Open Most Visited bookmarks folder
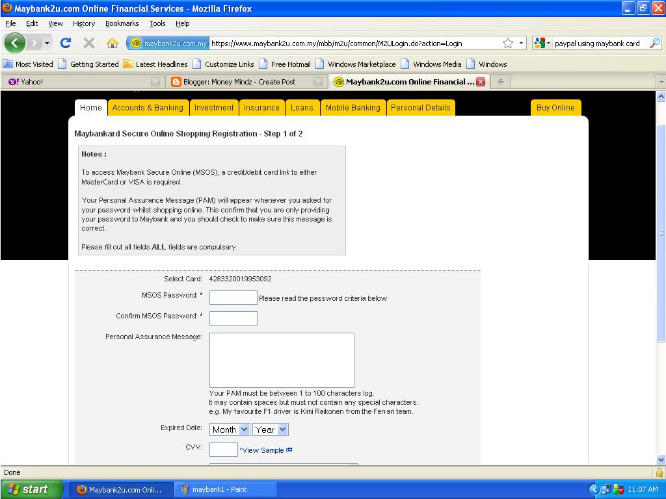This screenshot has width=666, height=499. pos(29,64)
